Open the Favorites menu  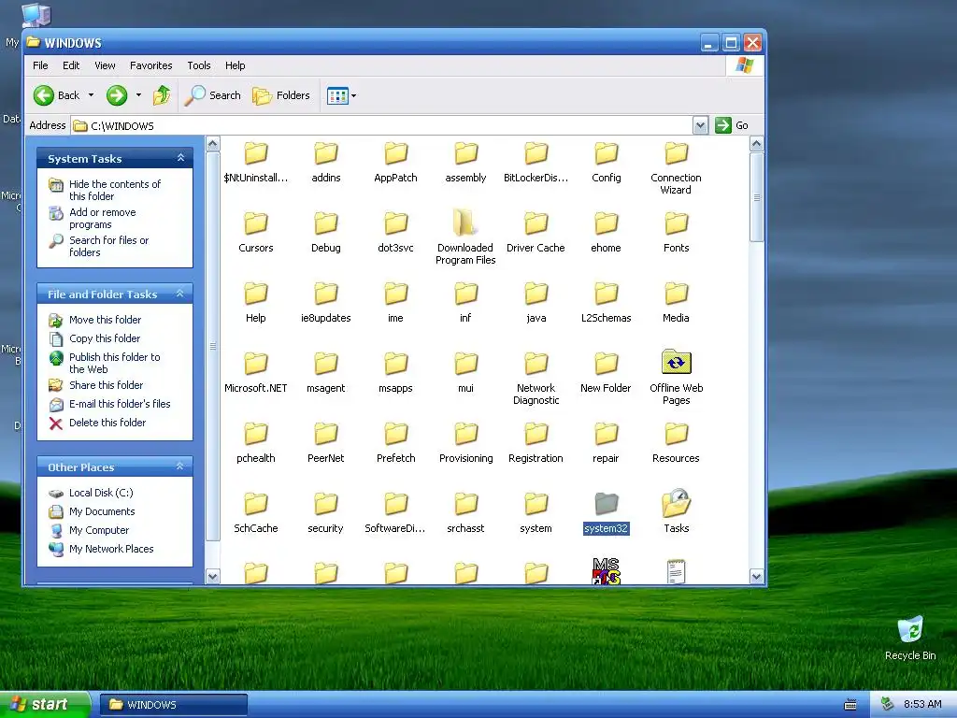pyautogui.click(x=150, y=65)
